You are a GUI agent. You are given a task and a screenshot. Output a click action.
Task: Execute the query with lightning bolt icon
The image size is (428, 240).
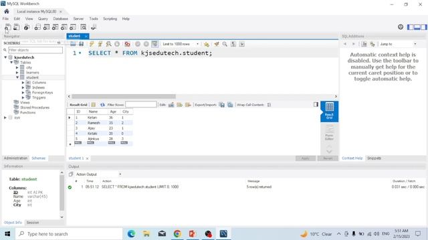[x=92, y=44]
